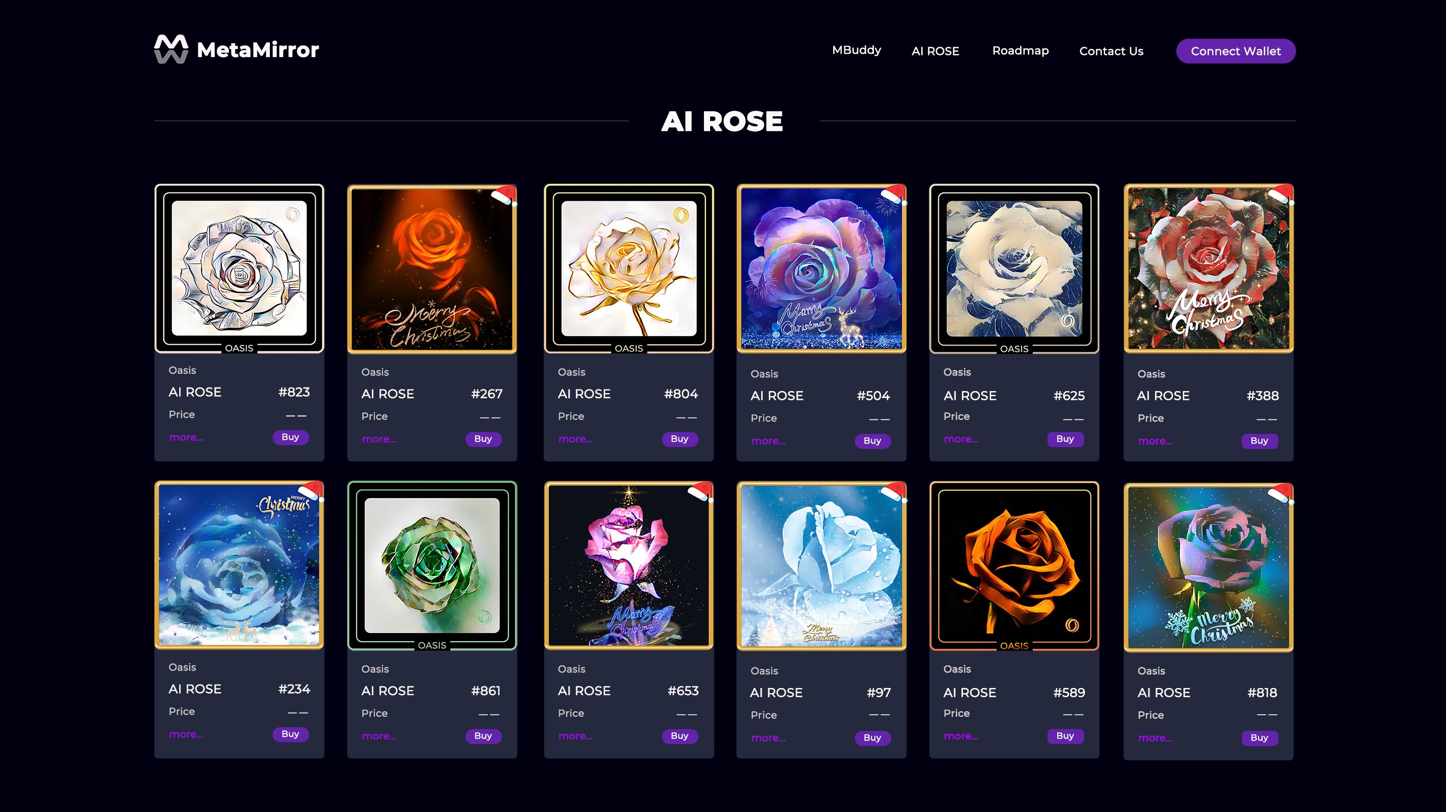The height and width of the screenshot is (812, 1446).
Task: Select the golden rose #804 thumbnail
Action: coord(629,269)
